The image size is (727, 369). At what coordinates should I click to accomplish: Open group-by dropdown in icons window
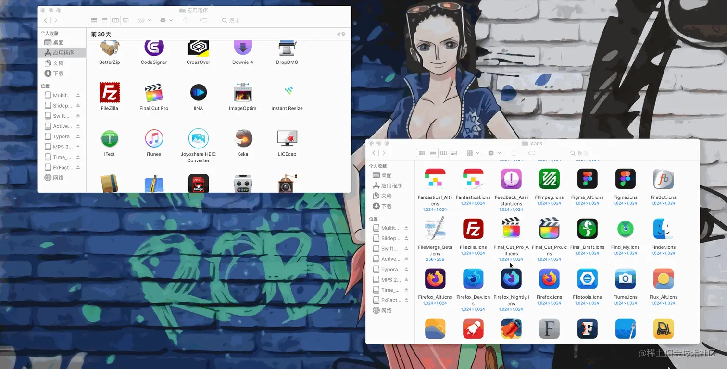(x=473, y=153)
